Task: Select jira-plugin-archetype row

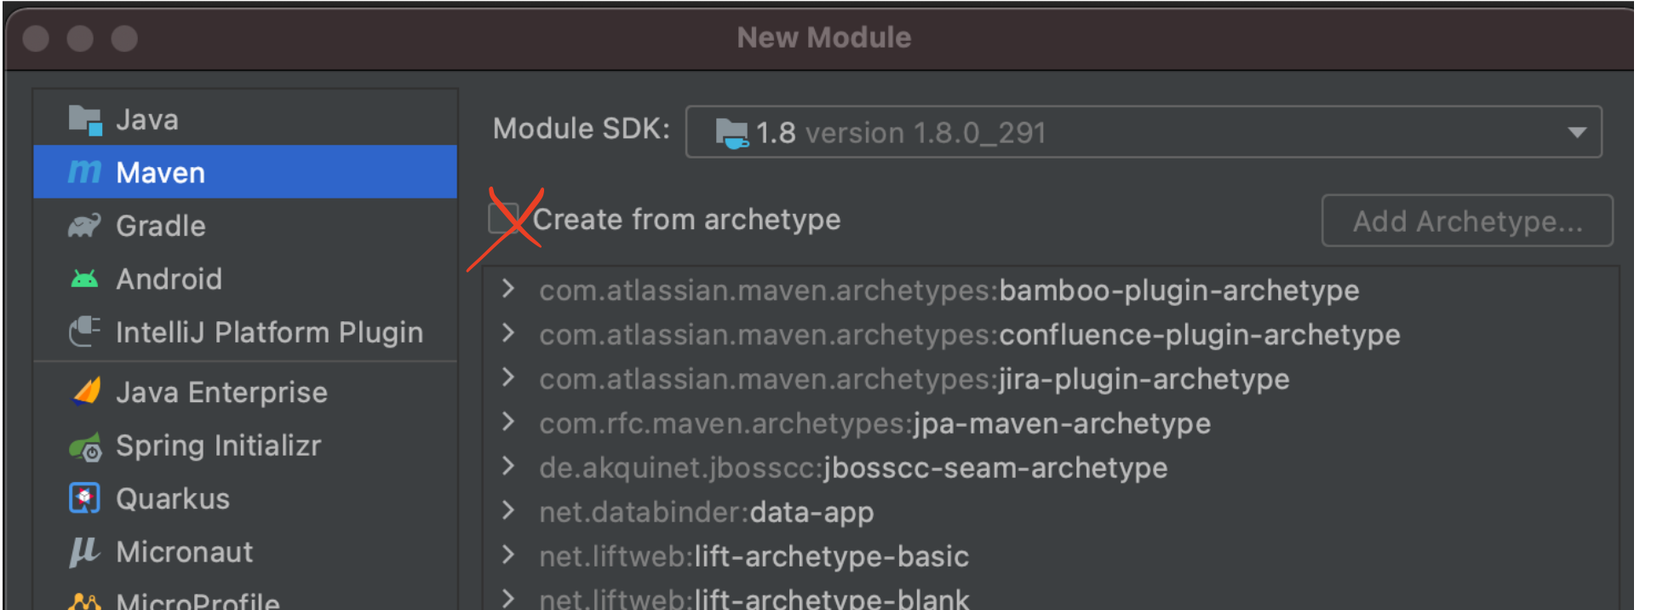Action: [1052, 378]
